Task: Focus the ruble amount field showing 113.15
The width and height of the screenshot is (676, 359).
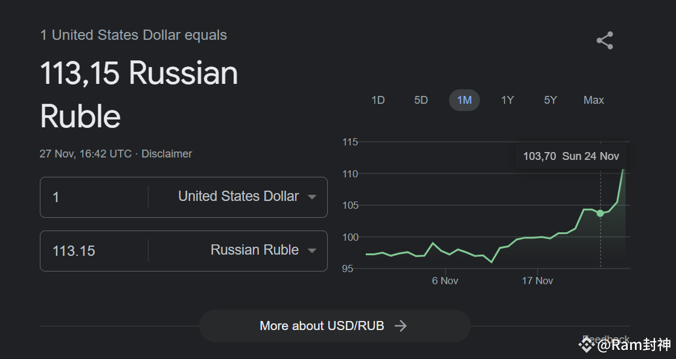Action: [97, 250]
